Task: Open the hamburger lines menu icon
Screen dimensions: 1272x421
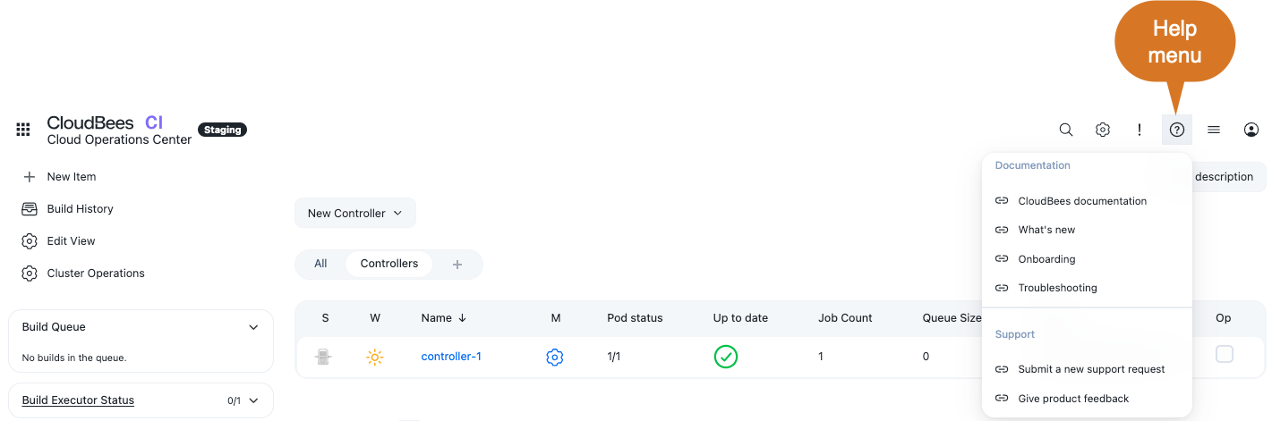Action: (1214, 130)
